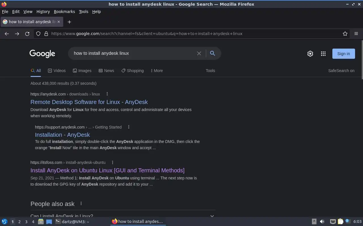The width and height of the screenshot is (363, 226).
Task: Open a new tab
Action: [x=69, y=22]
